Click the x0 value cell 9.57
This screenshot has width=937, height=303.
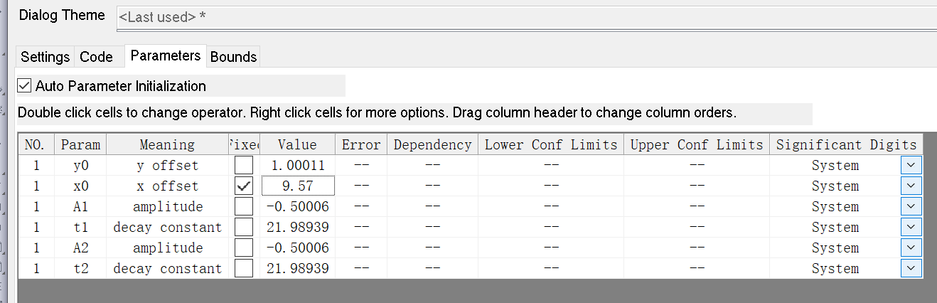[297, 186]
